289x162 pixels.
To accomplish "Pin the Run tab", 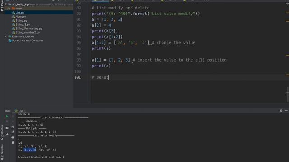I will [7, 135].
